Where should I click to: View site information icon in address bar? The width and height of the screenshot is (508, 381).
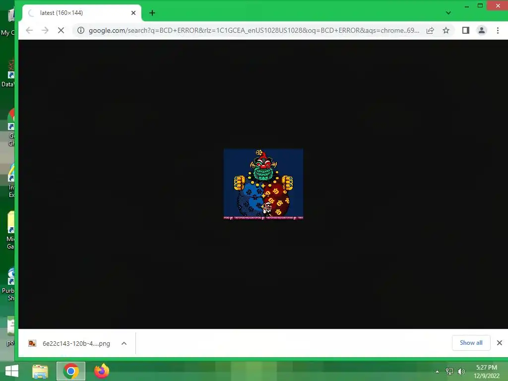(x=81, y=30)
